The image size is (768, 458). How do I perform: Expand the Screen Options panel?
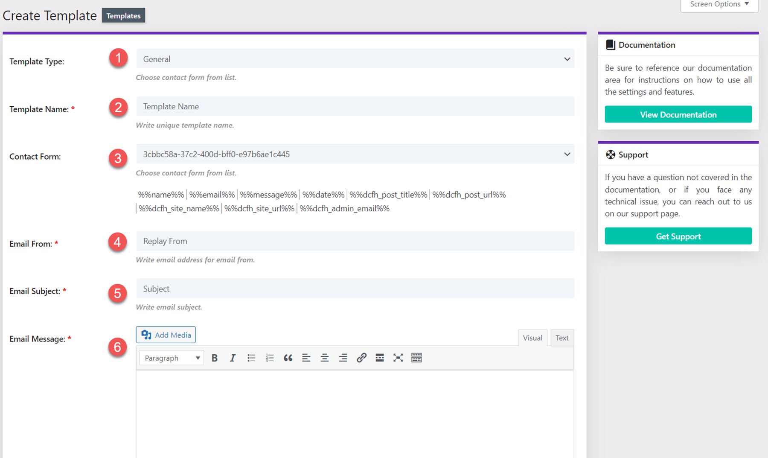(719, 4)
